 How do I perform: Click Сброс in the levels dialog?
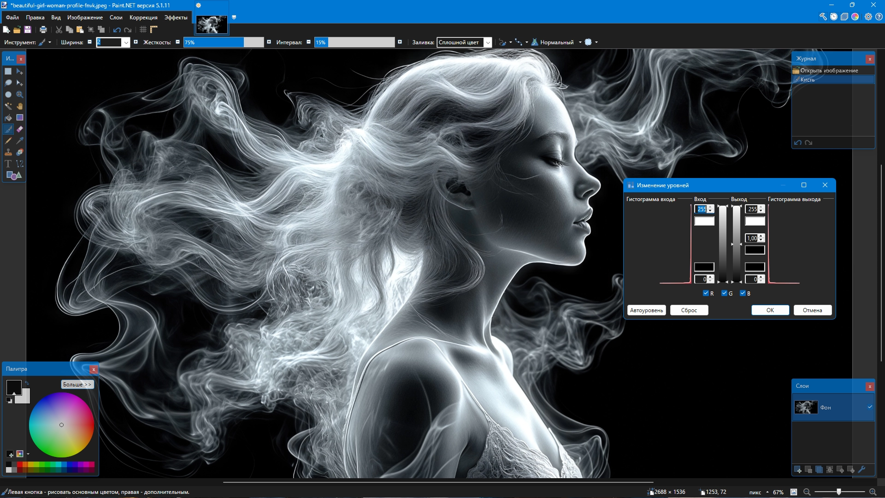[x=689, y=310]
